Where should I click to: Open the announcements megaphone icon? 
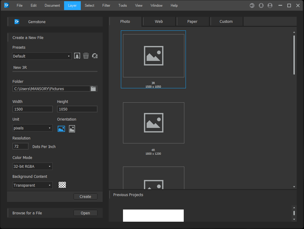(252, 5)
